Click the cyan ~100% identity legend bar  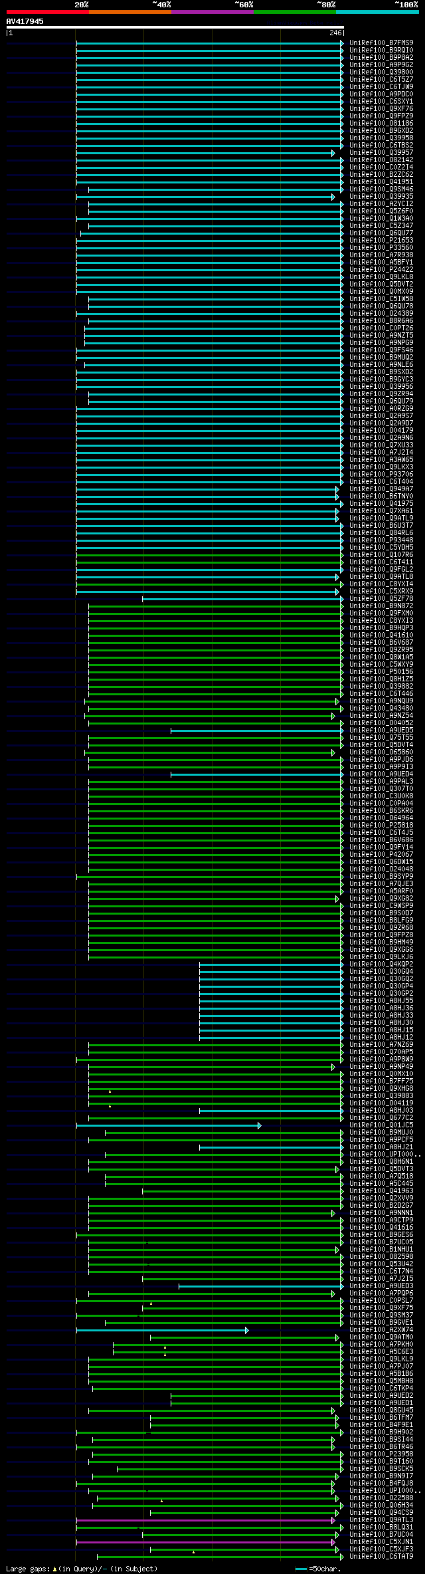coord(377,12)
